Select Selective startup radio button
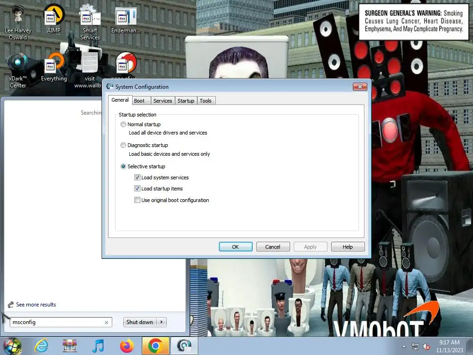Image resolution: width=473 pixels, height=355 pixels. point(123,166)
